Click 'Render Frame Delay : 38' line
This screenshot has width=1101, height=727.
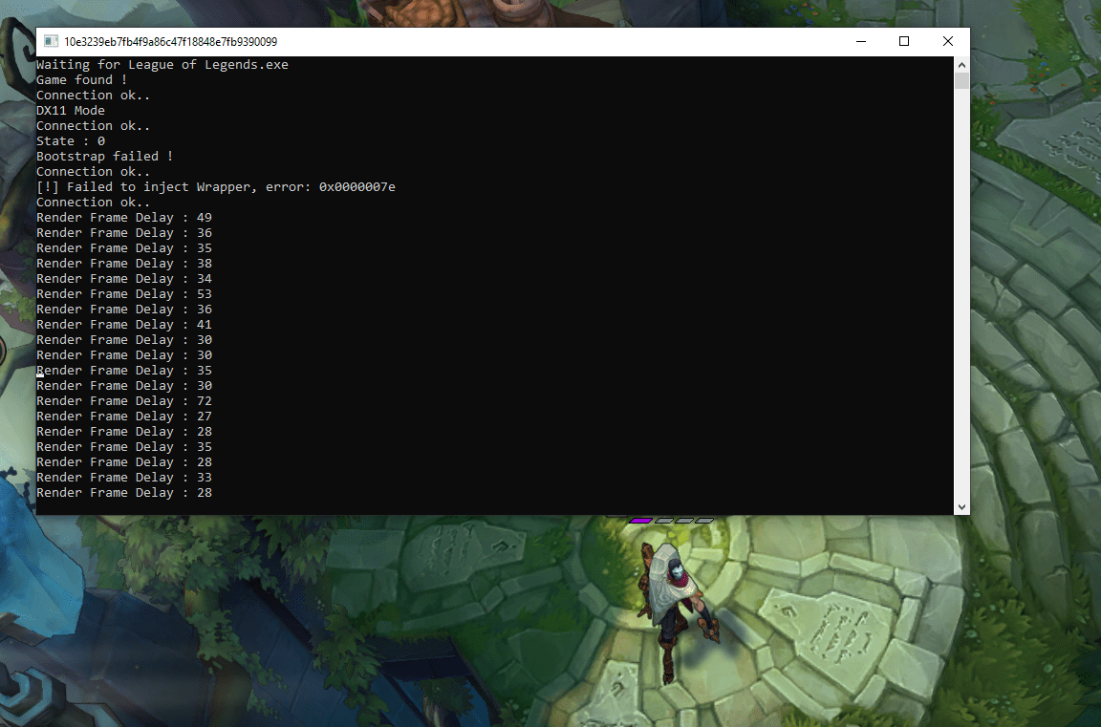(x=123, y=263)
